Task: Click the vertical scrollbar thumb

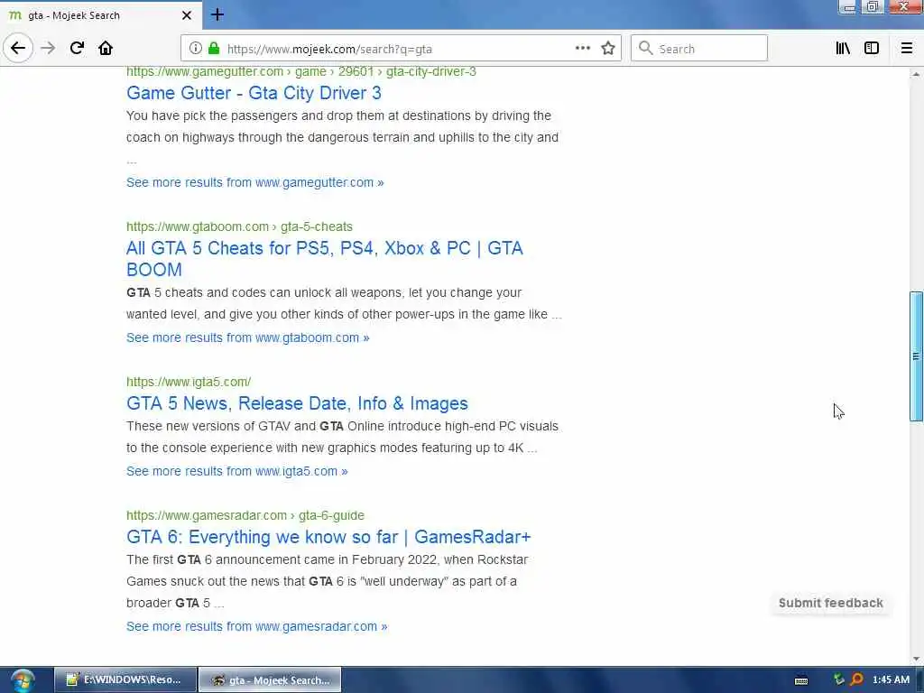Action: coord(916,356)
